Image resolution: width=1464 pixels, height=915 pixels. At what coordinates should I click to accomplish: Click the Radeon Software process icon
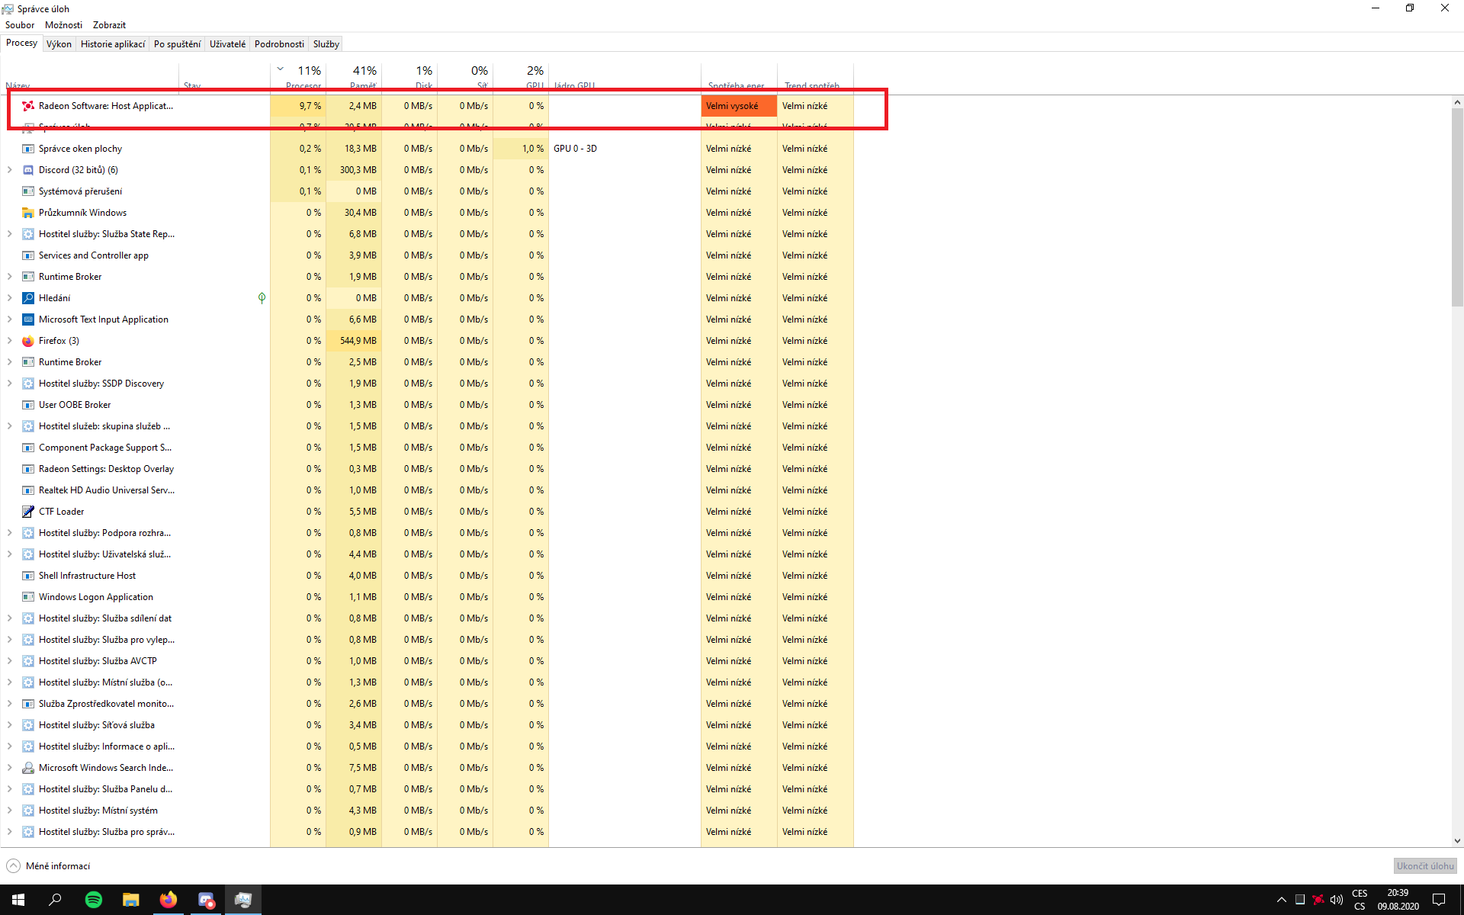pyautogui.click(x=28, y=106)
